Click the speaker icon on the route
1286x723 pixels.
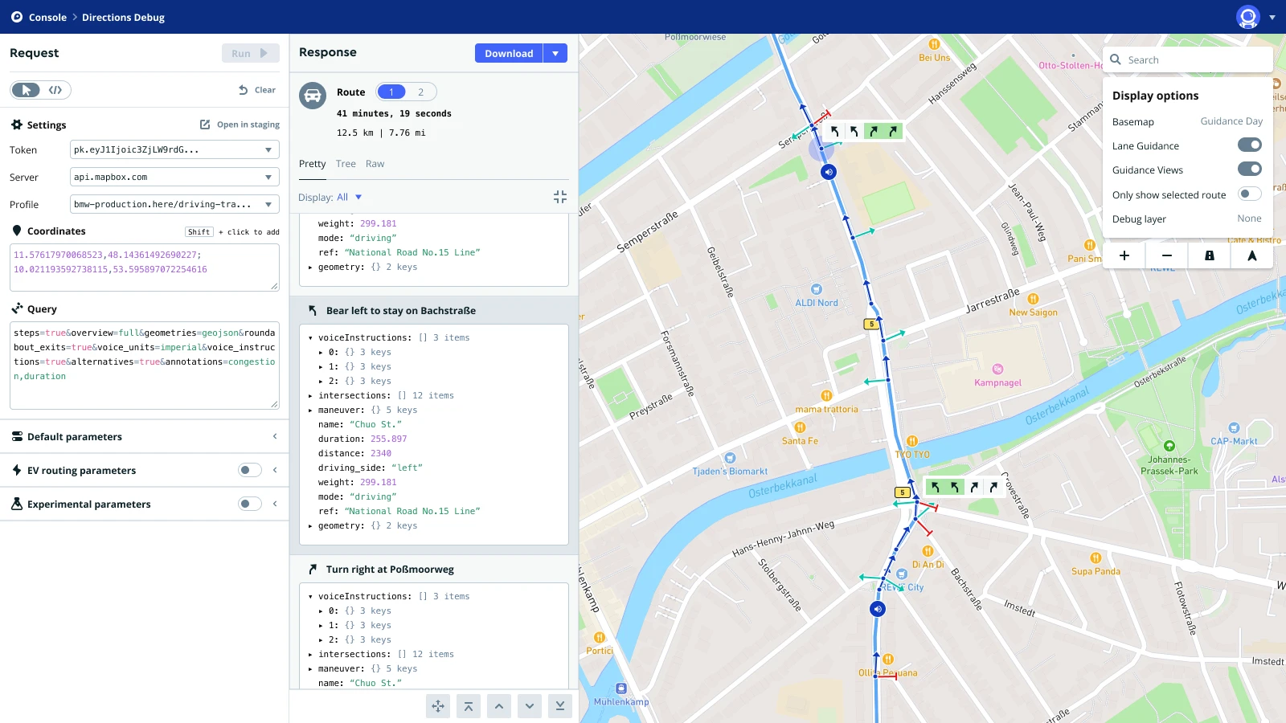click(829, 171)
